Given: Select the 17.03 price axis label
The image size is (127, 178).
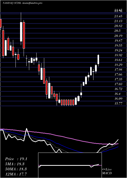Looking at the screenshot, I should 118,84.
